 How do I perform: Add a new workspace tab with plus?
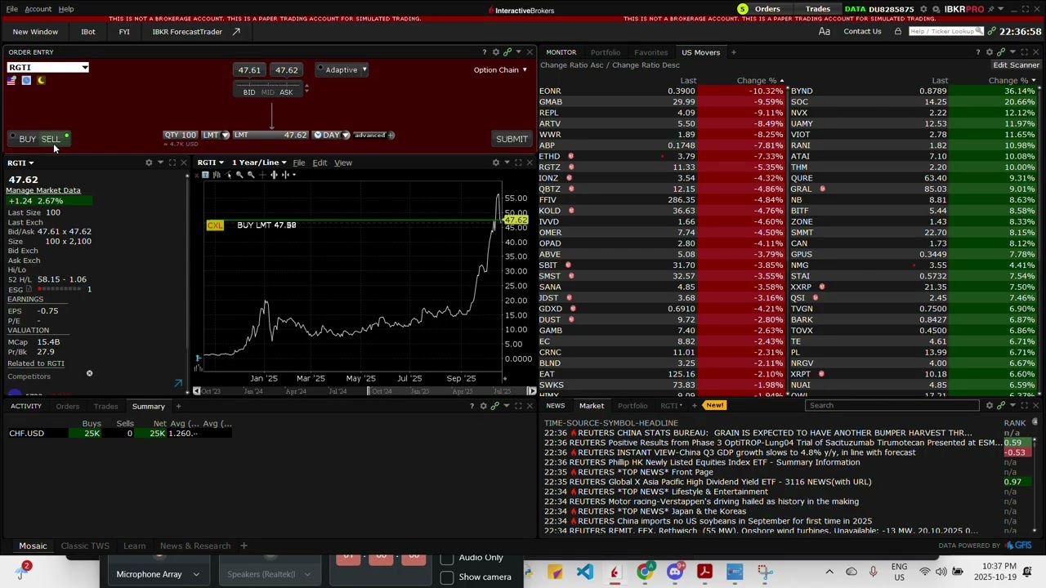coord(244,546)
